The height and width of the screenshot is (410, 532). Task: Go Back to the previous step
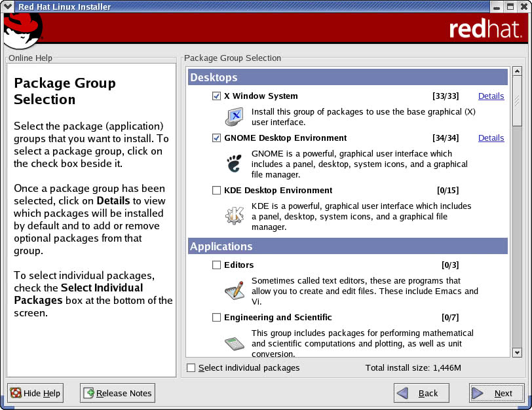click(421, 393)
